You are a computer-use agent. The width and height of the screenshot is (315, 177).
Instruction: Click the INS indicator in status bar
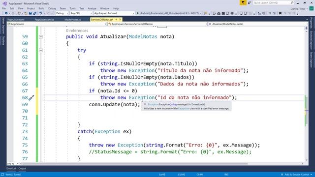[226, 175]
